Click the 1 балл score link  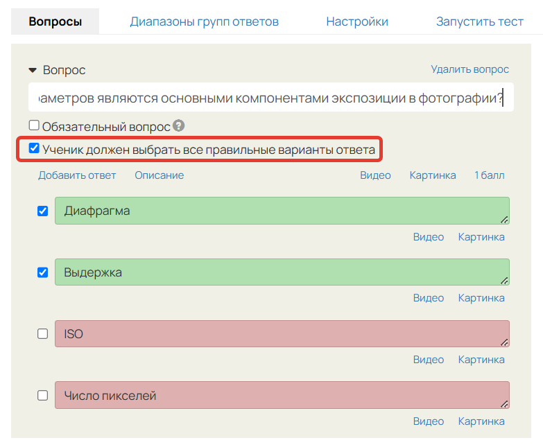tap(490, 175)
